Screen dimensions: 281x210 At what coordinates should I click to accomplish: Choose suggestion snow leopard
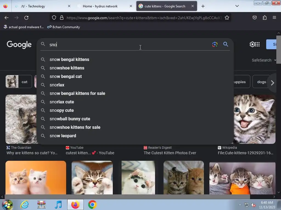click(135, 136)
